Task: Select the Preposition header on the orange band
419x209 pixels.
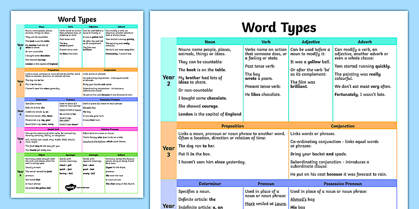Action: (233, 126)
